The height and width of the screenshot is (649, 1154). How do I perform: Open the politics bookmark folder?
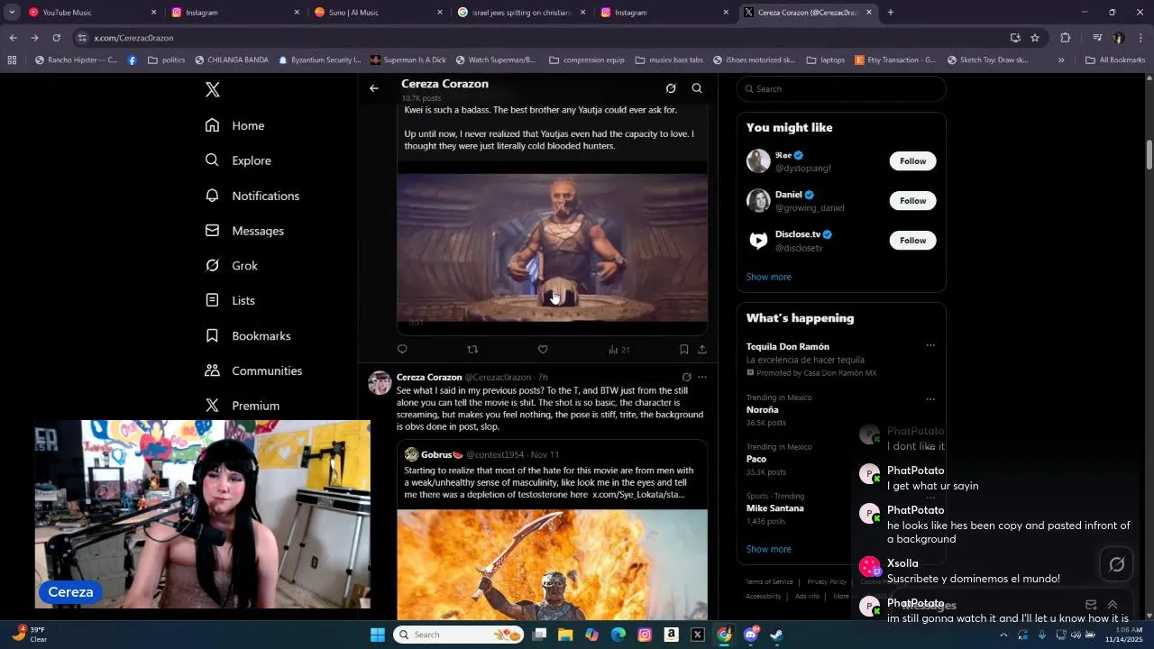click(167, 60)
